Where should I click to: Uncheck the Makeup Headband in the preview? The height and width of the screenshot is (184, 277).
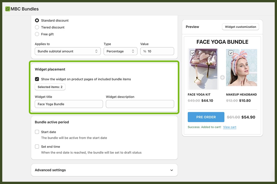(x=231, y=53)
